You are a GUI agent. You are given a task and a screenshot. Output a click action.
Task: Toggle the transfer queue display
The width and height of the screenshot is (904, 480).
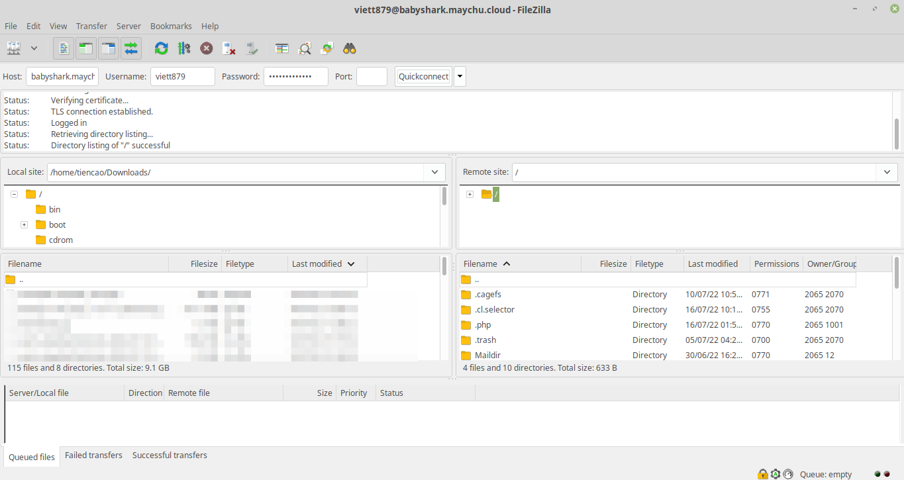click(131, 48)
